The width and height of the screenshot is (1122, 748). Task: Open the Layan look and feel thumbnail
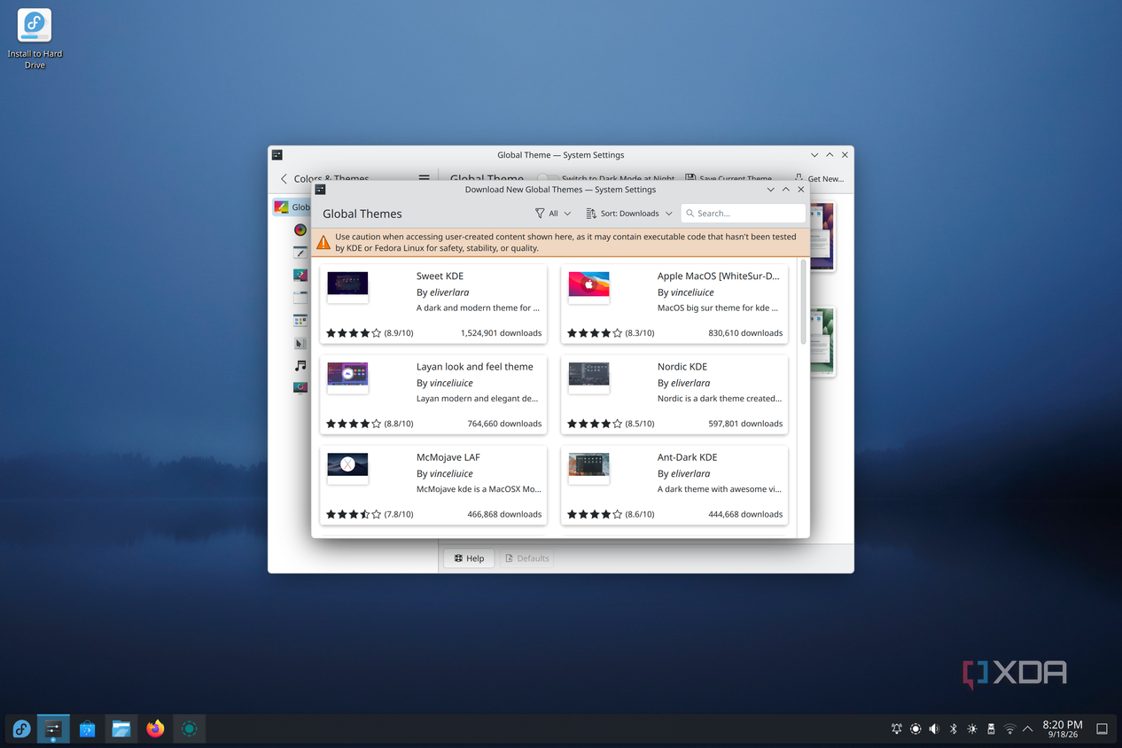[x=347, y=378]
